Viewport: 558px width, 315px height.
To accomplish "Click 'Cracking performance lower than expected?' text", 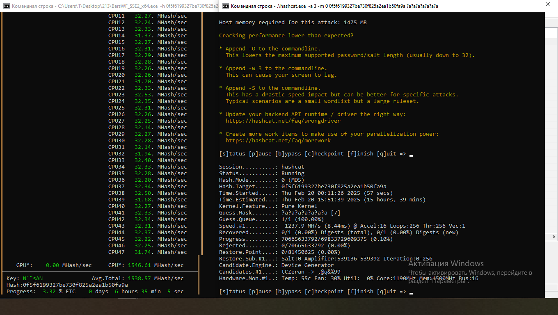I will click(286, 36).
